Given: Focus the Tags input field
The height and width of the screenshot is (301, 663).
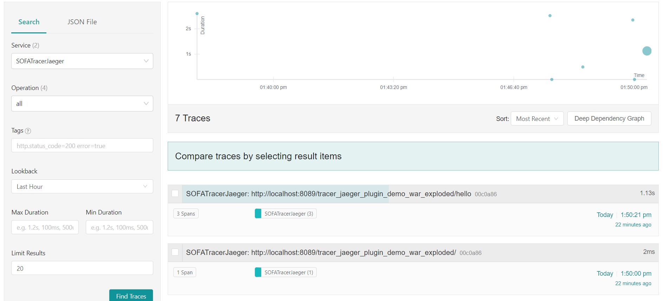Looking at the screenshot, I should (x=82, y=146).
